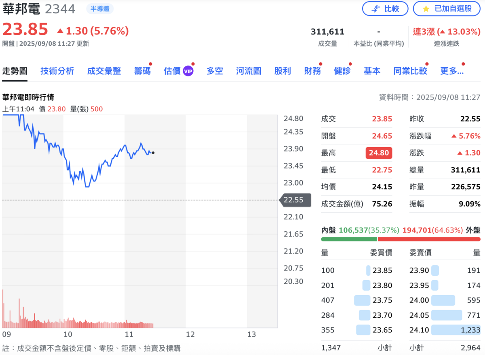The width and height of the screenshot is (485, 355).
Task: Click the highlighted 24.80 highest price badge
Action: click(x=379, y=153)
